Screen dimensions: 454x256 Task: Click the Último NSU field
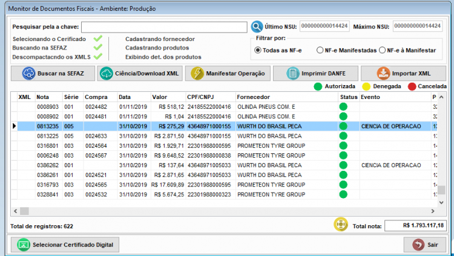[x=324, y=26]
